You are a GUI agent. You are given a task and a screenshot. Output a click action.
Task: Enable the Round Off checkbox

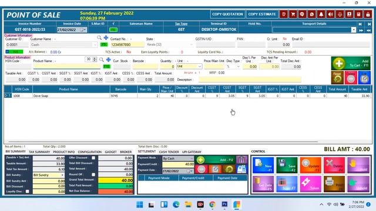pyautogui.click(x=93, y=175)
